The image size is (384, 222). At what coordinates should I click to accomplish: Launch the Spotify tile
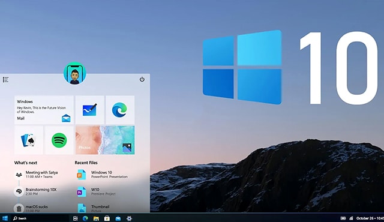click(x=59, y=140)
